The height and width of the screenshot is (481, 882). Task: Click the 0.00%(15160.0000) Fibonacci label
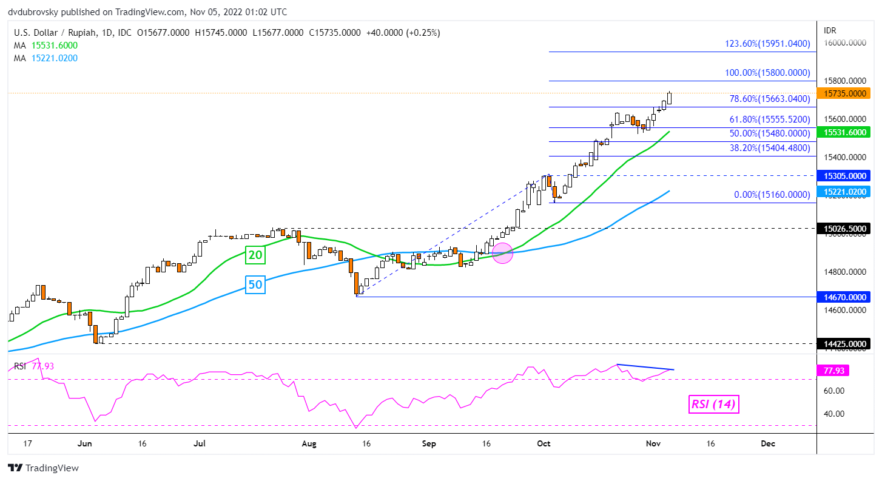pos(772,195)
